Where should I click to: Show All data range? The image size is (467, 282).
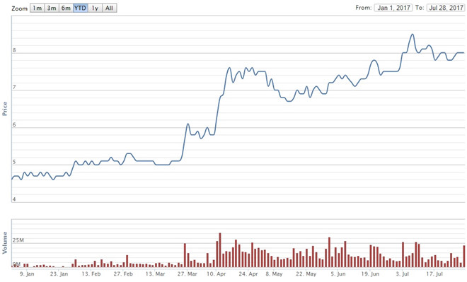tap(109, 8)
